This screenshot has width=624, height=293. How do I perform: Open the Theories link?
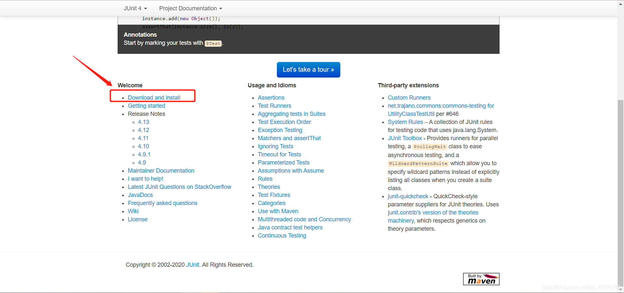coord(269,187)
